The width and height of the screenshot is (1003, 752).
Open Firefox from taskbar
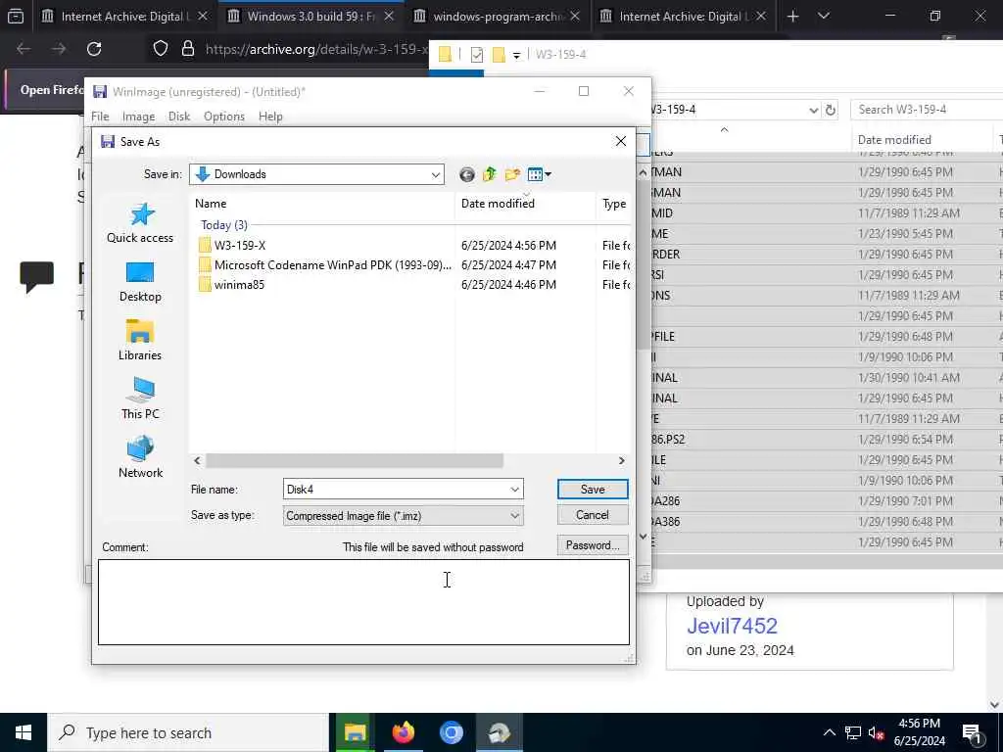pyautogui.click(x=403, y=732)
